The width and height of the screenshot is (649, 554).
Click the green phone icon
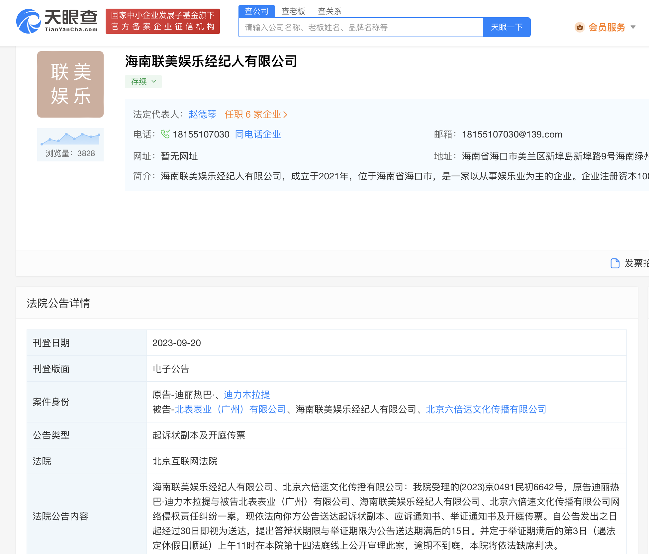pyautogui.click(x=165, y=134)
